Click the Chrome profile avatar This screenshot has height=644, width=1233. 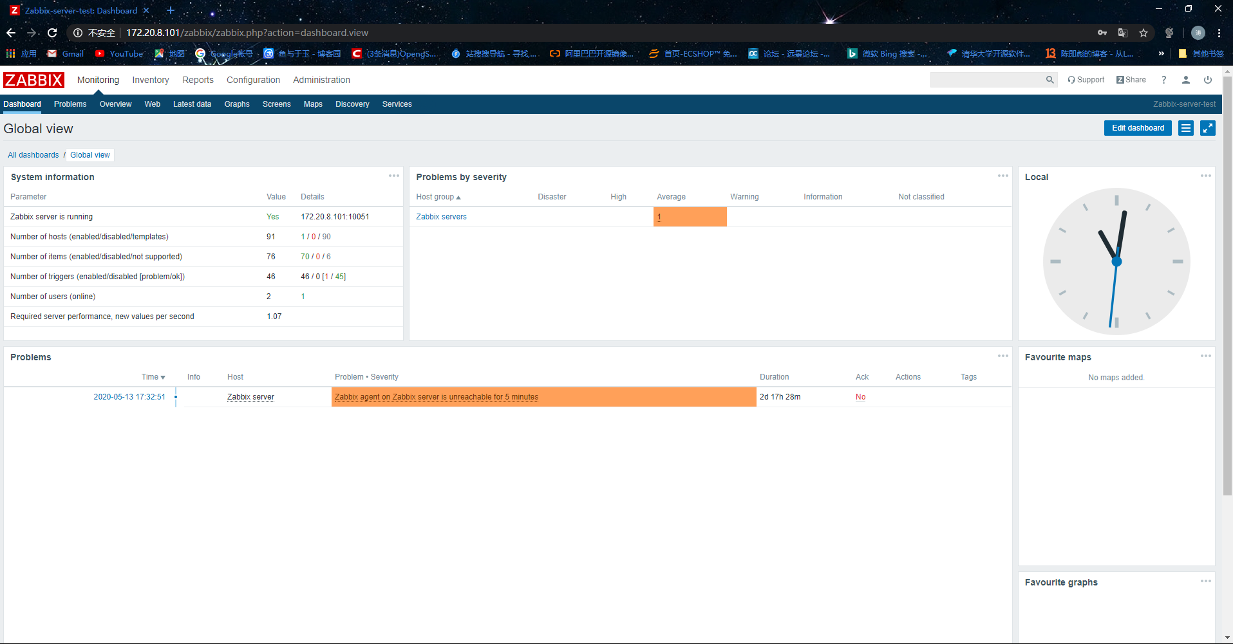coord(1198,33)
